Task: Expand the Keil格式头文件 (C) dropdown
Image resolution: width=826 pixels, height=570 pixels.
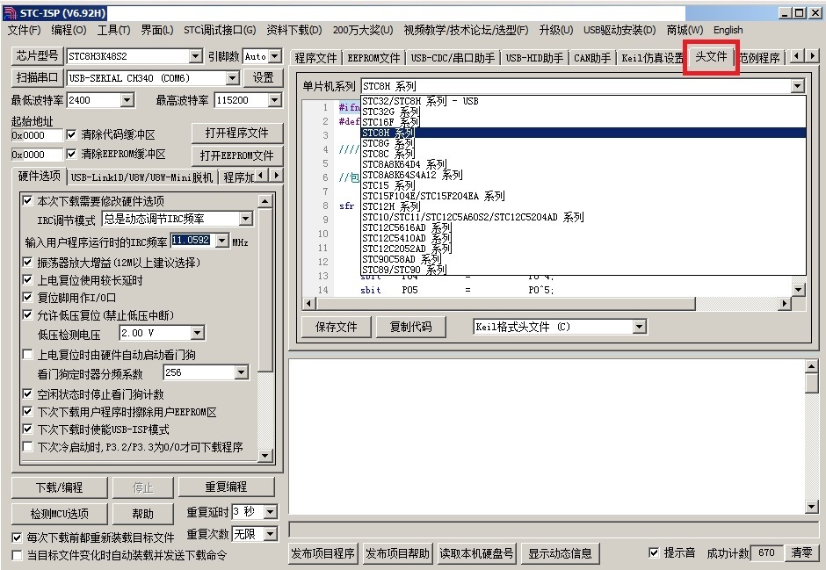Action: 640,327
